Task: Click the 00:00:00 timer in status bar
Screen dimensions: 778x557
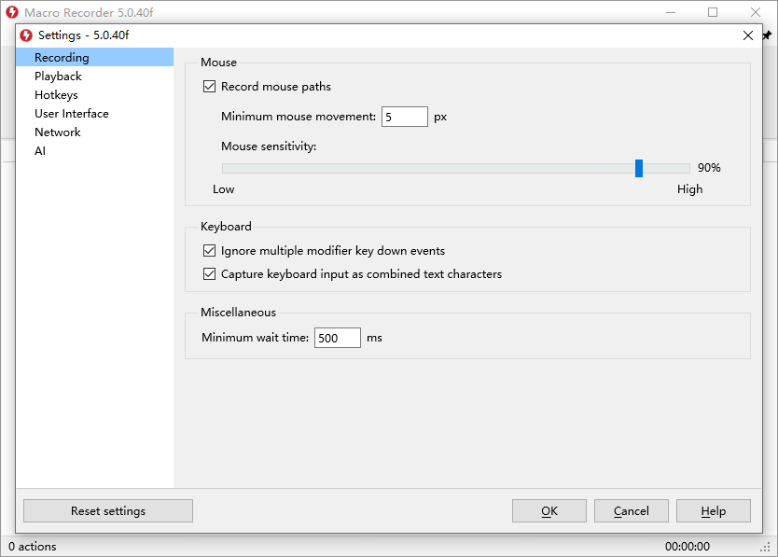Action: coord(688,547)
